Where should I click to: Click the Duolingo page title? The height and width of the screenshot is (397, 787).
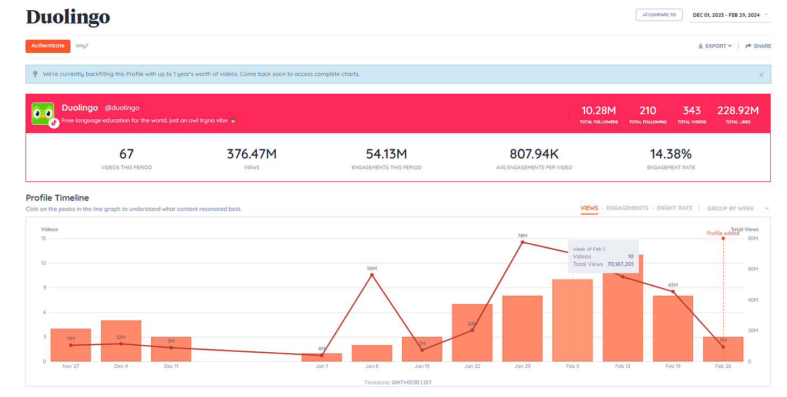click(x=68, y=17)
